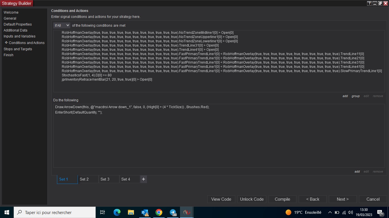Select the NoTrendZoneUpperline1 > Open condition
The image size is (389, 218).
tap(150, 37)
